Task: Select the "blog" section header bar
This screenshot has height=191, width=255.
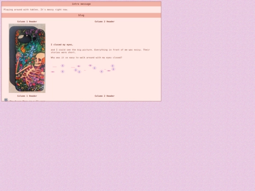Action: (81, 15)
